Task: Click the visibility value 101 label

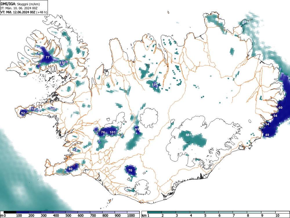Action: click(113, 132)
